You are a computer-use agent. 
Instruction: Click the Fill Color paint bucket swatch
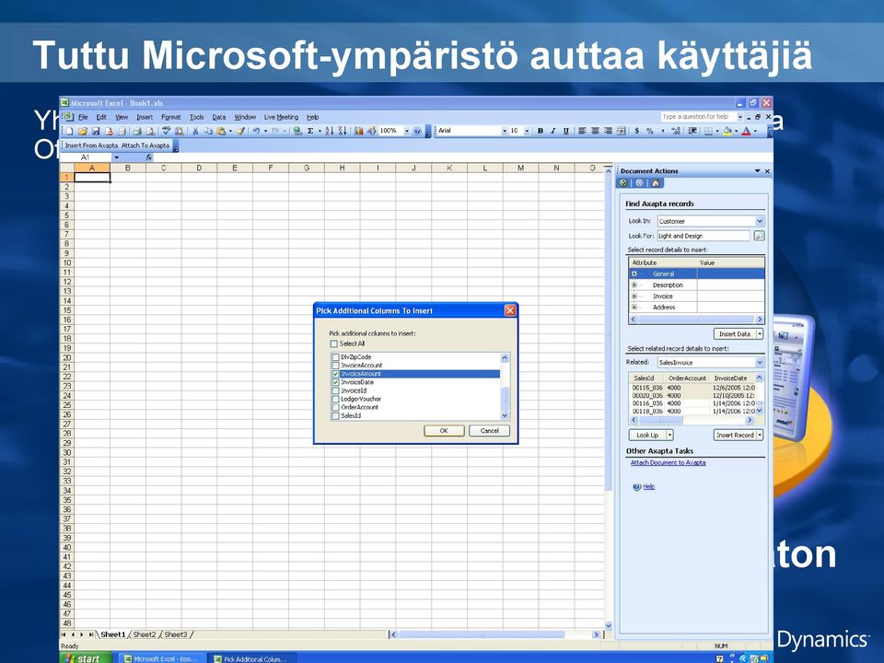coord(727,131)
